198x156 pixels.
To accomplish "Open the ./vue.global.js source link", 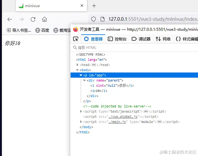I will click(x=123, y=117).
